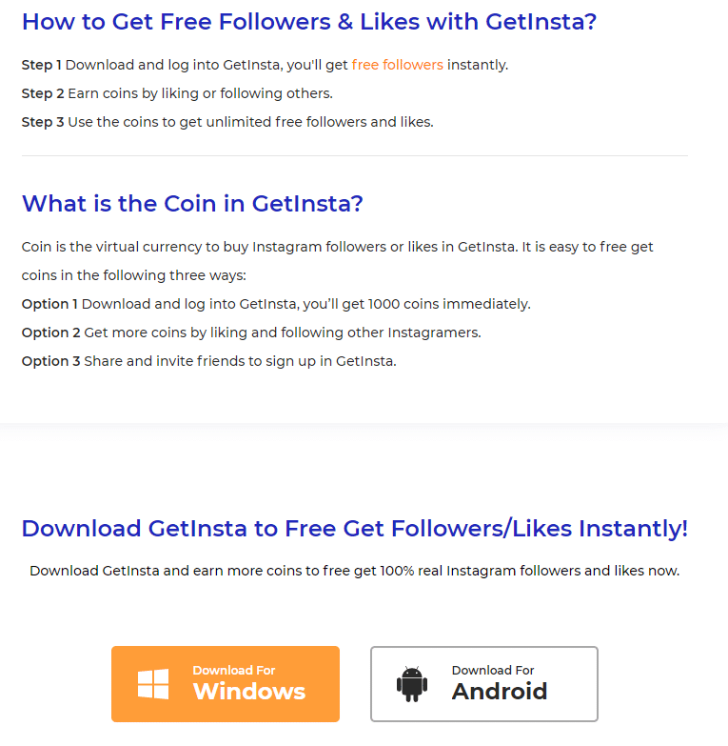728x746 pixels.
Task: Click the bold 'Option 3' label
Action: click(x=50, y=361)
